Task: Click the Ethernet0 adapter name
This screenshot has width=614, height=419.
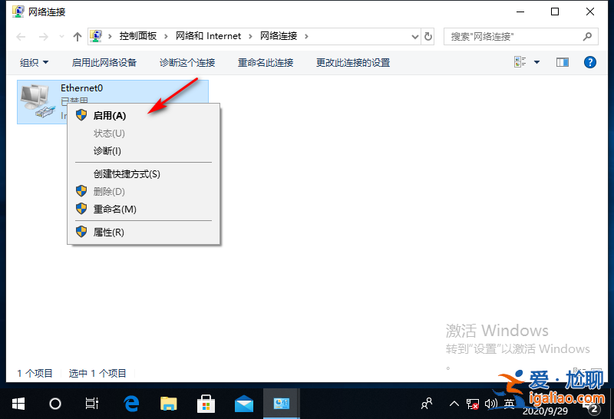Action: click(81, 88)
